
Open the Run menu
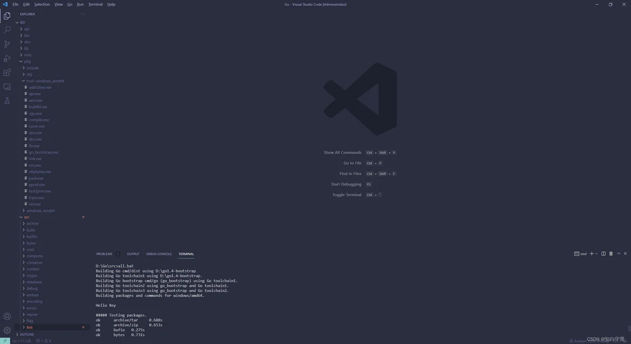(x=80, y=4)
